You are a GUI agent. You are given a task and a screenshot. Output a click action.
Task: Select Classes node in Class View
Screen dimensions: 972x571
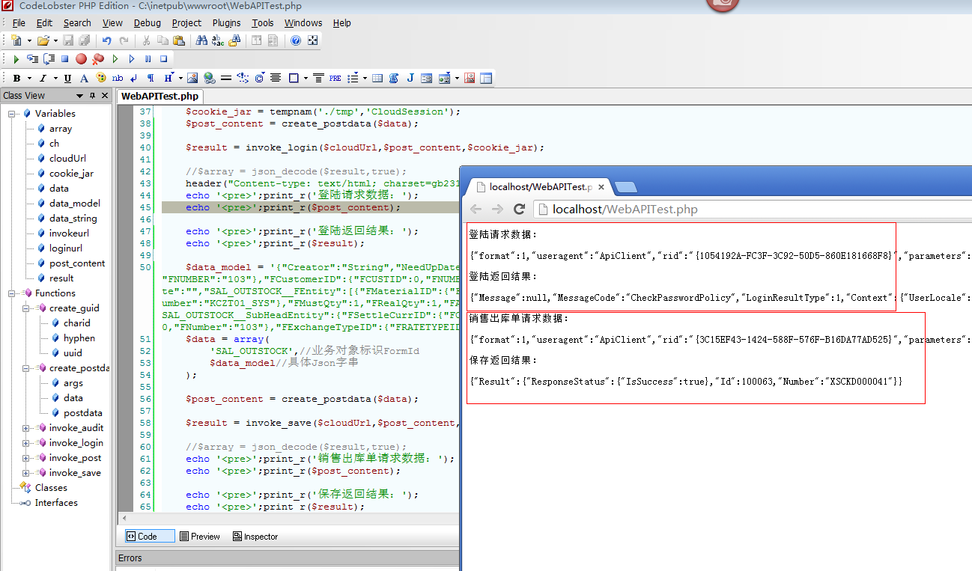[x=51, y=488]
